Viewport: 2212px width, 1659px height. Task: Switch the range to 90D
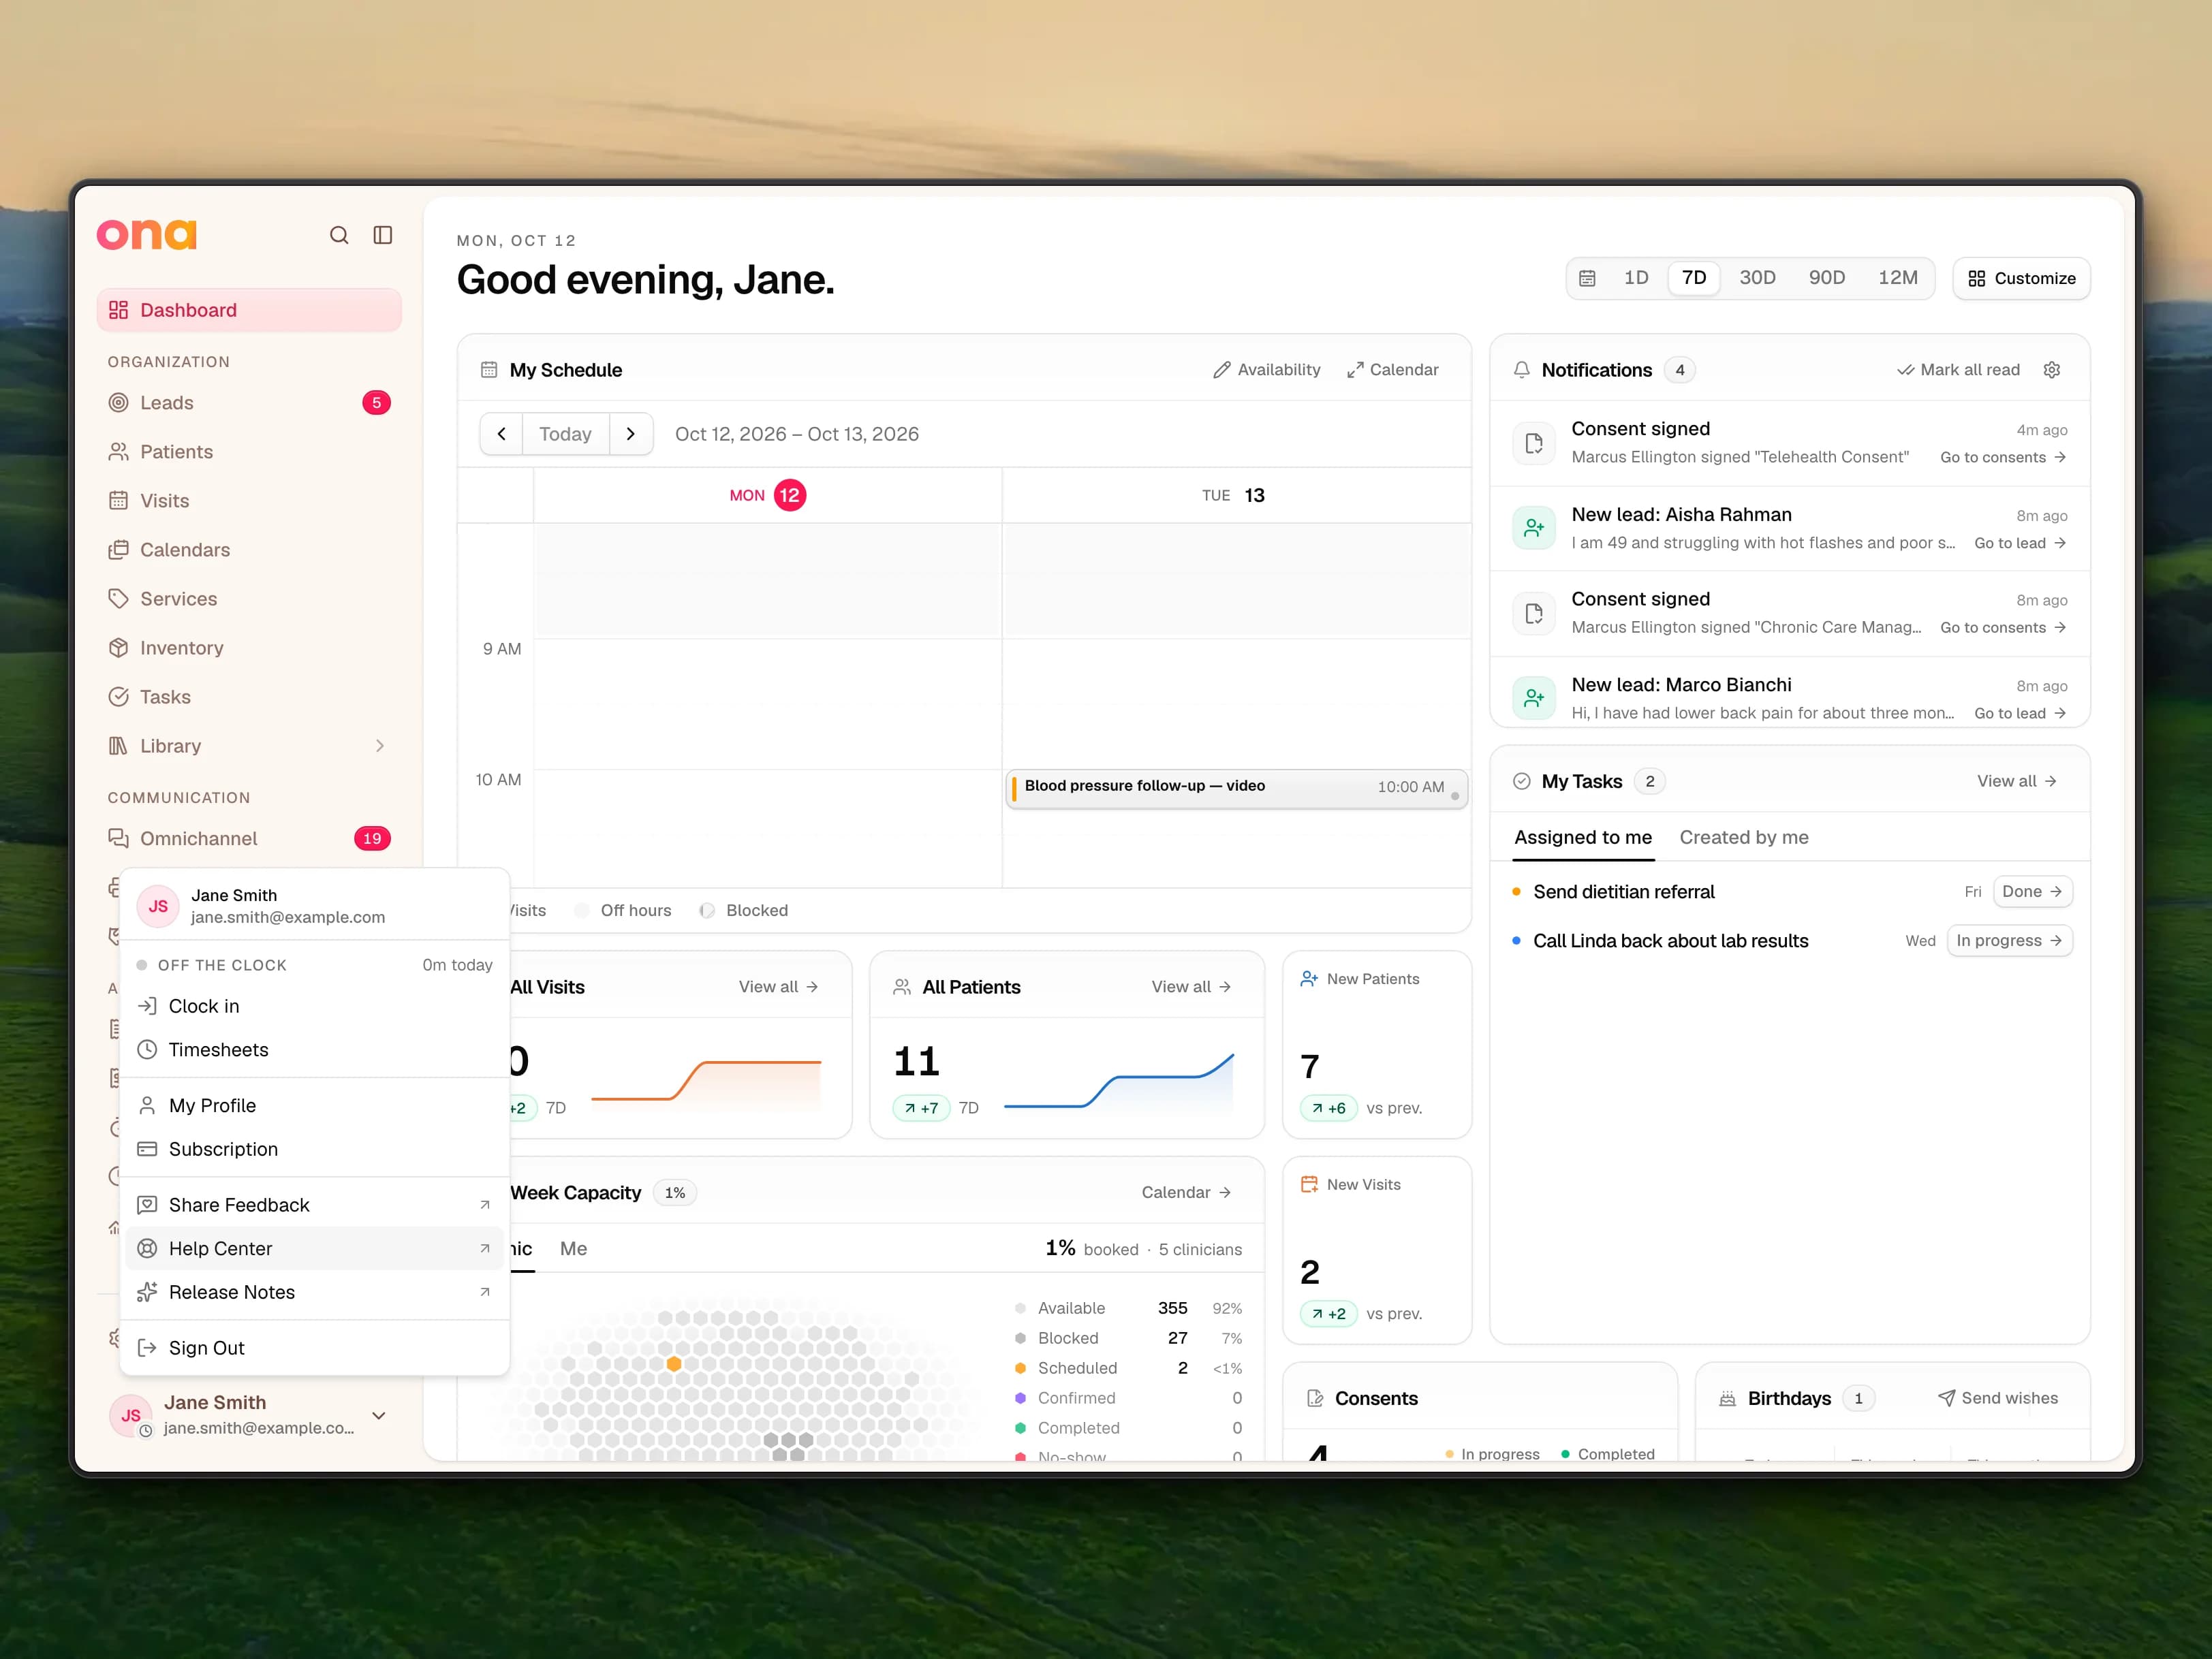click(x=1827, y=278)
